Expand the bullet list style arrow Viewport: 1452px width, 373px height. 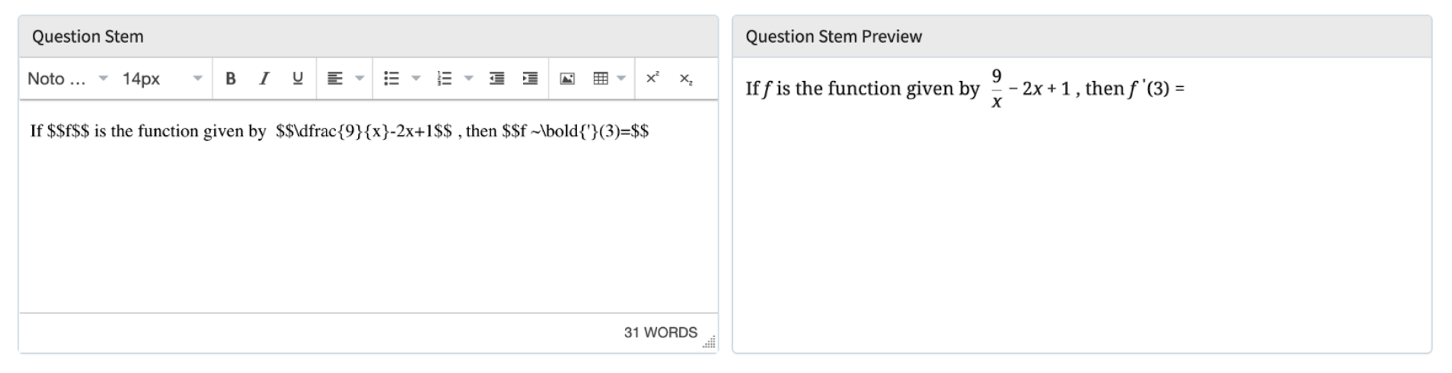pos(416,79)
